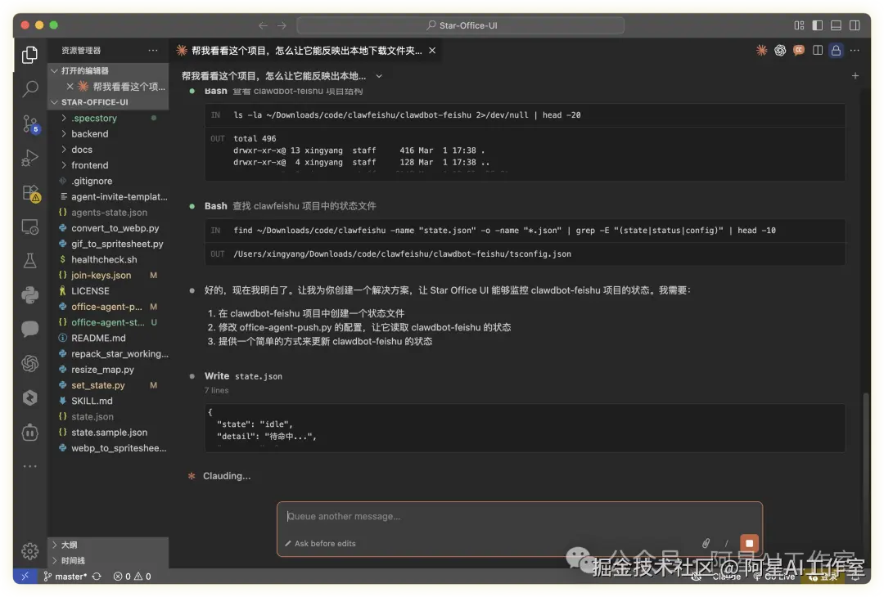
Task: Open the Explorer view in activity bar
Action: tap(30, 55)
